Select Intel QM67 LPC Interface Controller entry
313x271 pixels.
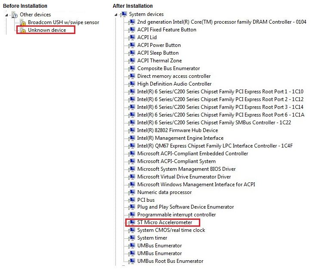tap(215, 146)
